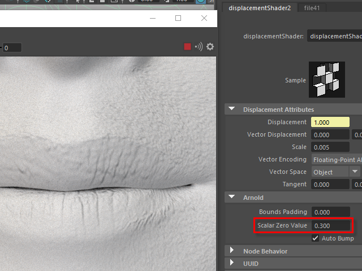The image size is (362, 271).
Task: Open the Vector Space dropdown
Action: click(336, 172)
